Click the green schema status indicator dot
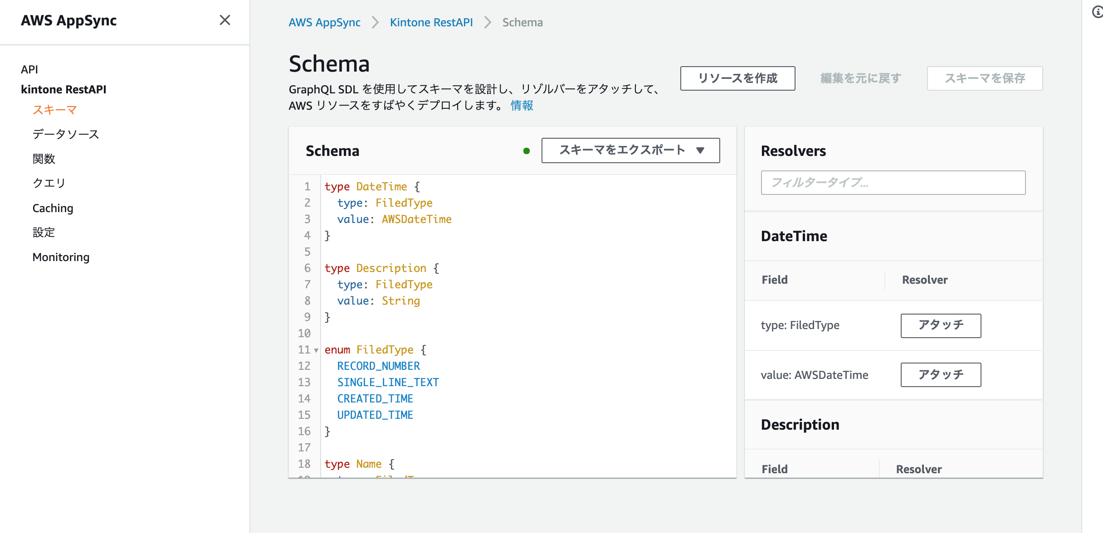This screenshot has width=1103, height=533. click(527, 150)
